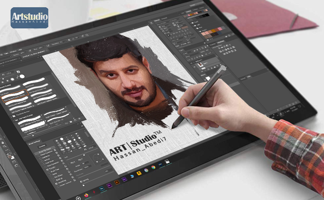Click the Premiere Pro taskbar icon
The height and width of the screenshot is (200, 324).
click(x=109, y=185)
